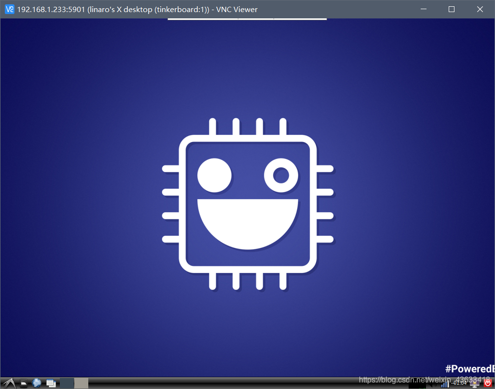Open the network signal bars icon
The width and height of the screenshot is (495, 389).
tap(445, 384)
